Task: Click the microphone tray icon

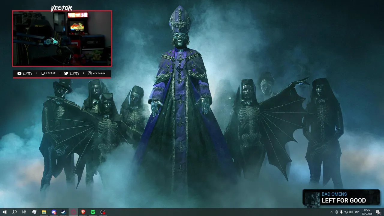Action: pos(341,212)
